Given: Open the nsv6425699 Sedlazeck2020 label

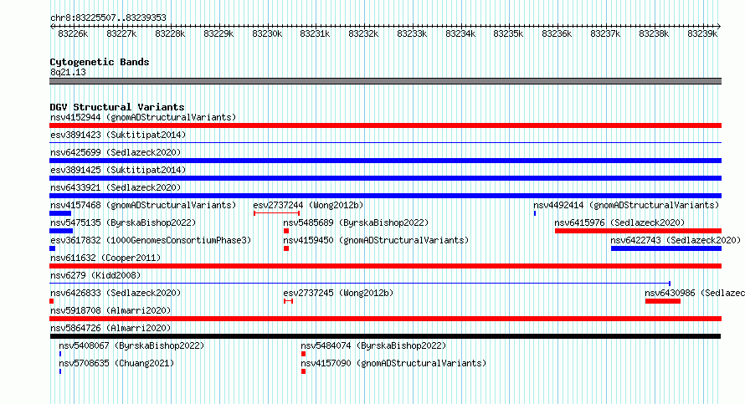Looking at the screenshot, I should [116, 152].
